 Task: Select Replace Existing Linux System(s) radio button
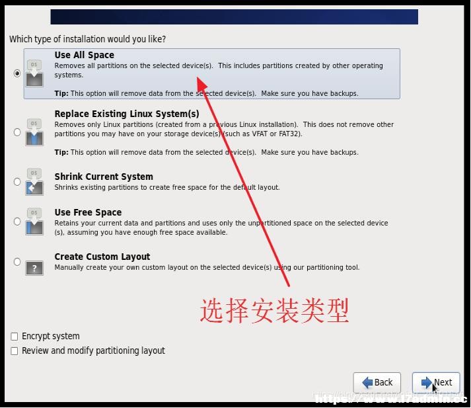pyautogui.click(x=17, y=132)
